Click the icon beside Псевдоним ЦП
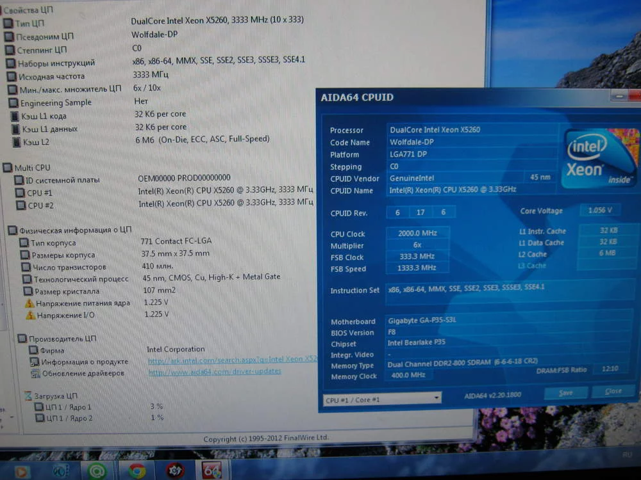Viewport: 641px width, 480px height. (x=9, y=36)
